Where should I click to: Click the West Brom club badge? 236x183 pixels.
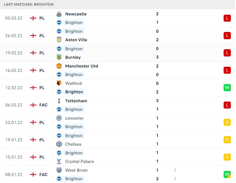pyautogui.click(x=59, y=170)
